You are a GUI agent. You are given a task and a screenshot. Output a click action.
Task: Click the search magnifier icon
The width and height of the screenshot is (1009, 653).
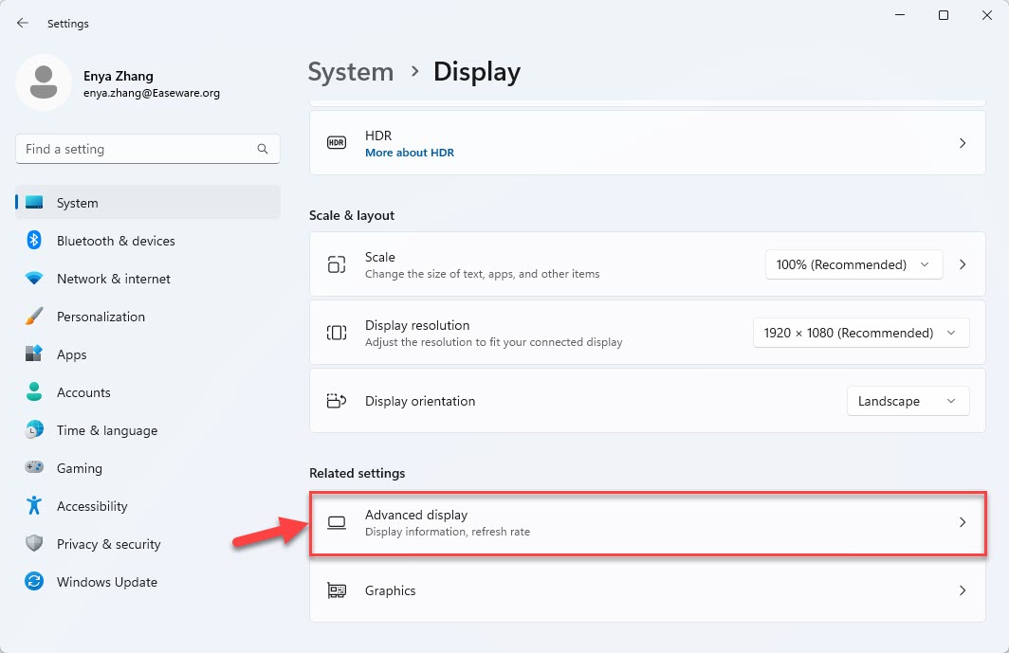(263, 149)
